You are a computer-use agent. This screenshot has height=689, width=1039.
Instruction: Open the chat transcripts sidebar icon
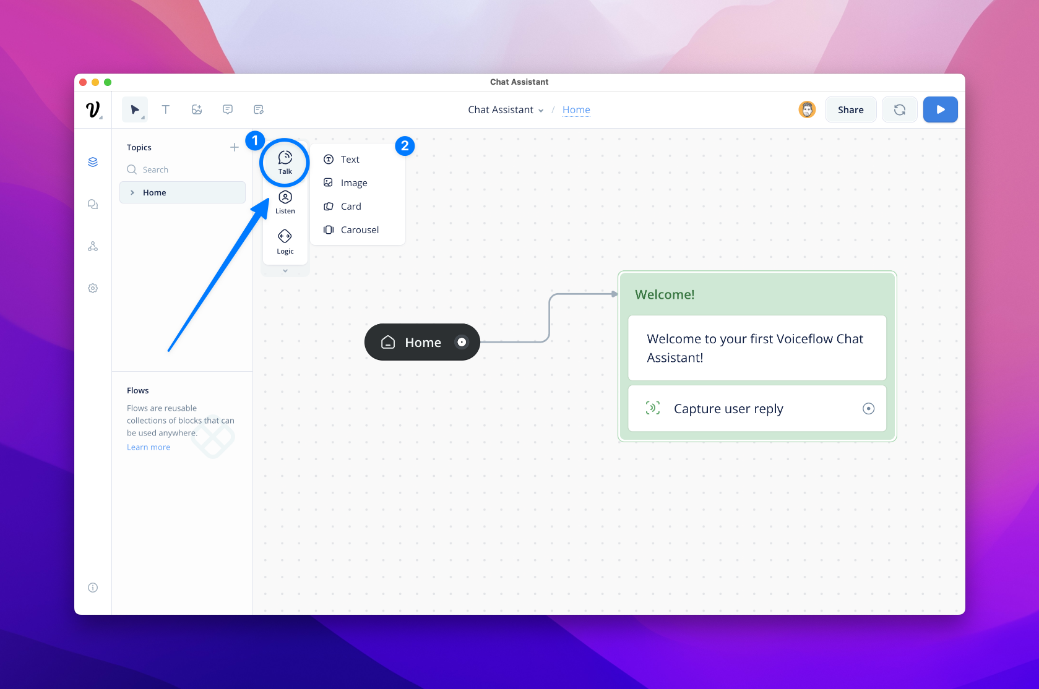click(93, 204)
